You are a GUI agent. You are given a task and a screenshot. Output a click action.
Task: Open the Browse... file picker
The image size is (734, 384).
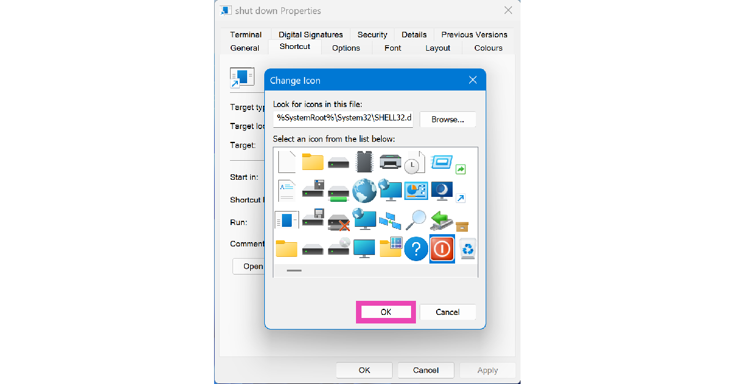(448, 119)
